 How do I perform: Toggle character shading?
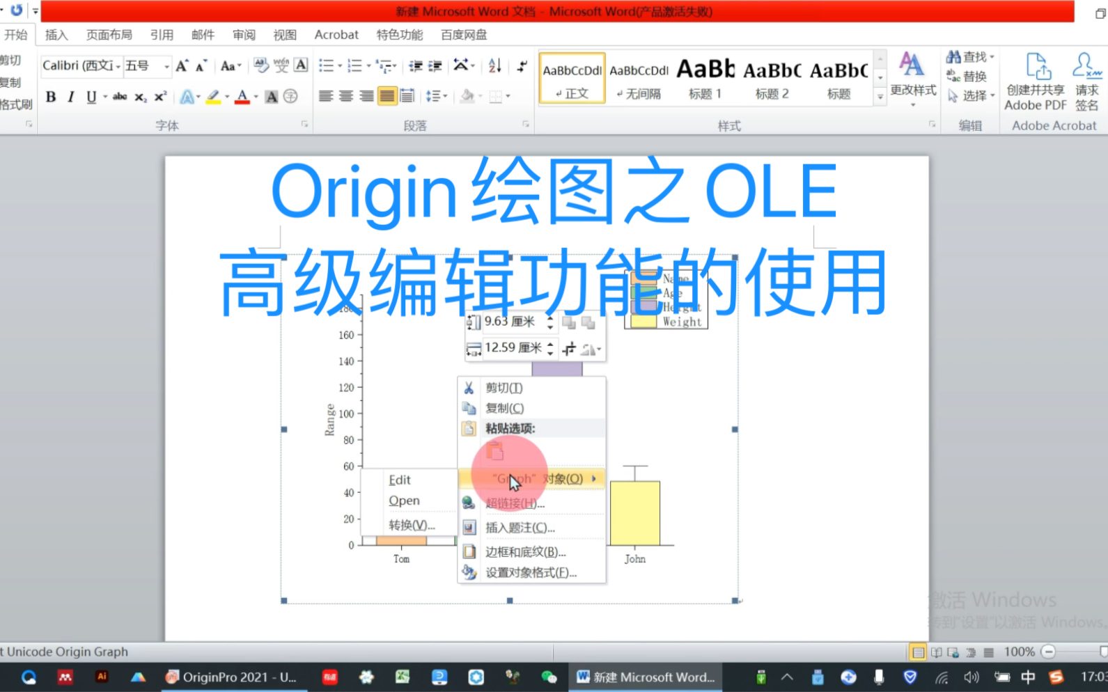(272, 97)
